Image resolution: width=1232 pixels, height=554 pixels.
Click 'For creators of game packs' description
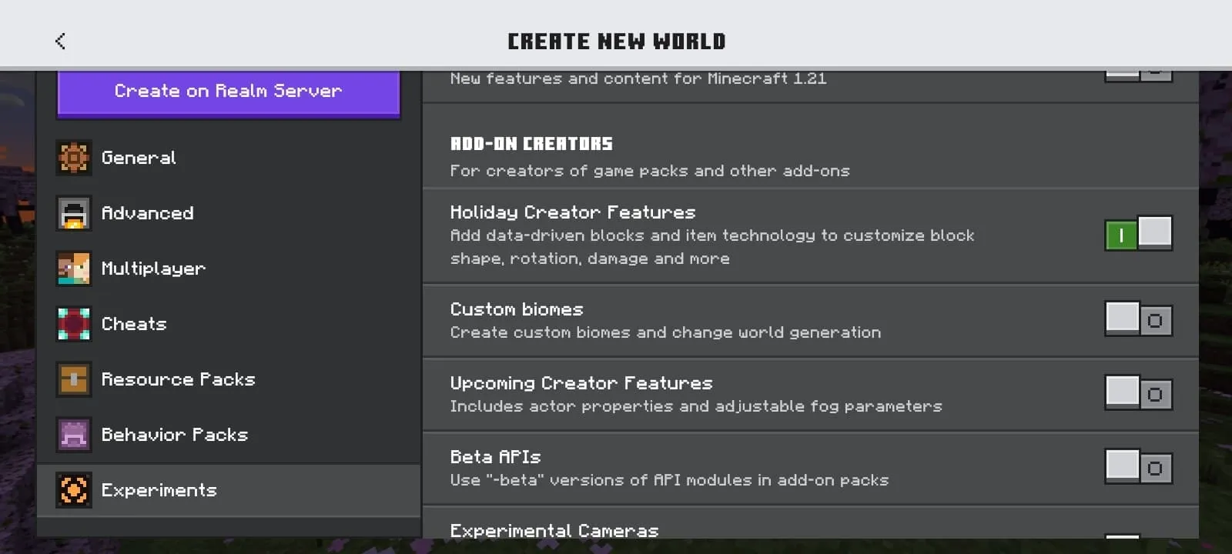(x=650, y=171)
